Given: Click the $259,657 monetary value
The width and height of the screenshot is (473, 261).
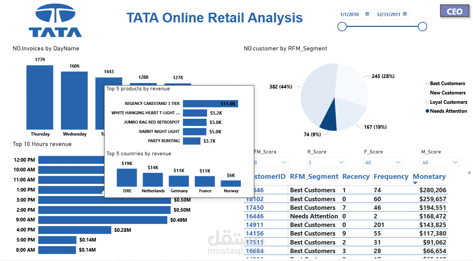Looking at the screenshot, I should tap(433, 199).
